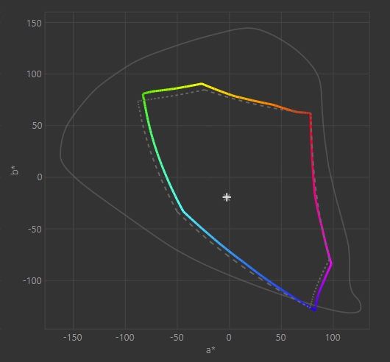Image resolution: width=390 pixels, height=362 pixels.
Task: Select the 0 tick on the b* axis
Action: coord(40,177)
